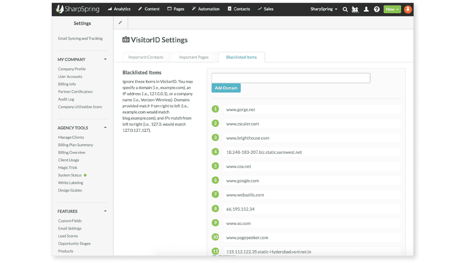This screenshot has height=263, width=469.
Task: Click number badge 6 beside www.google.com
Action: click(x=215, y=180)
